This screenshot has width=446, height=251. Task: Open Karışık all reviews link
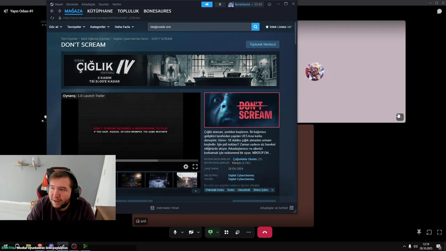237,163
